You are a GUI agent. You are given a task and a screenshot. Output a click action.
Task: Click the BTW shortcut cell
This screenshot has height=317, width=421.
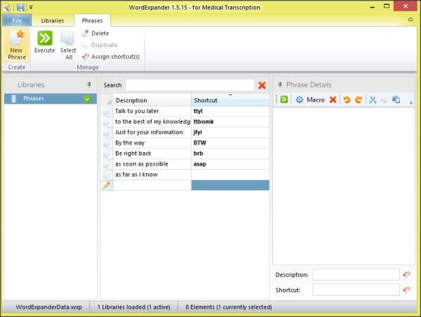pos(230,143)
